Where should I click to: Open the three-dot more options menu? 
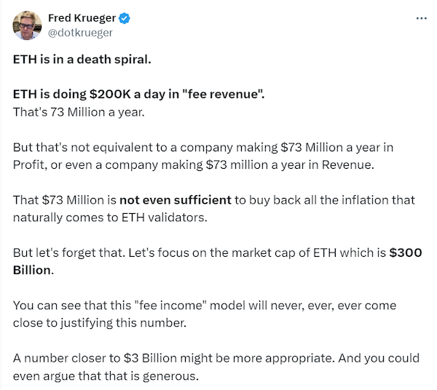click(421, 18)
